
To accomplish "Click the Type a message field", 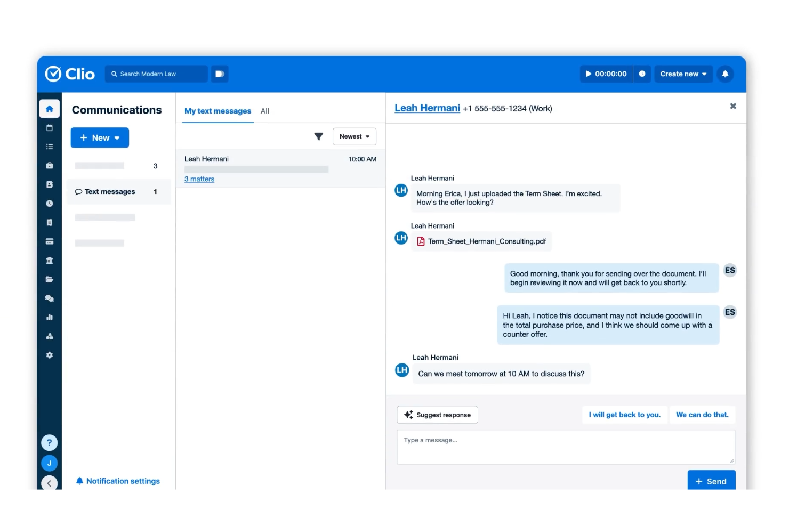I will [565, 447].
